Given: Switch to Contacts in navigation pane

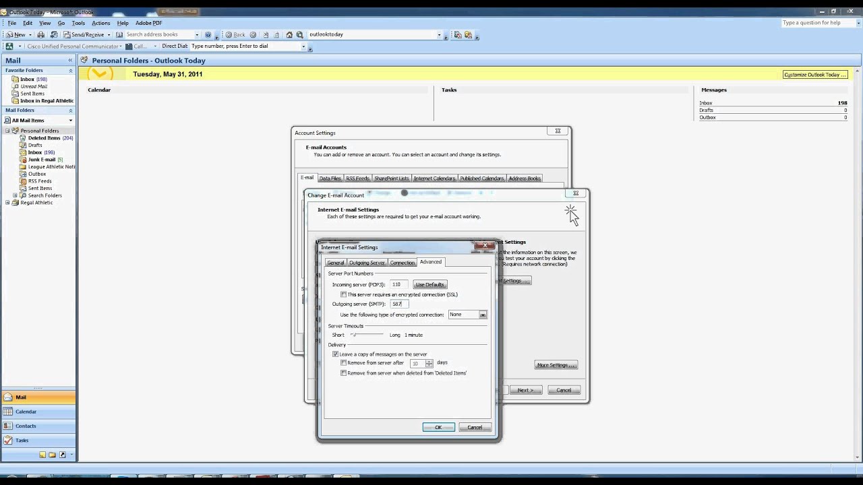Looking at the screenshot, I should (x=38, y=426).
